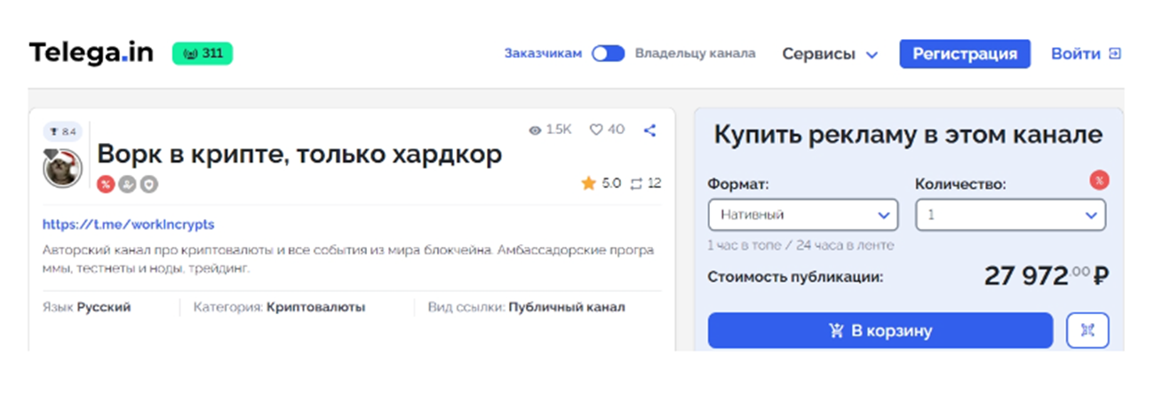The height and width of the screenshot is (395, 1163).
Task: Open the Количество dropdown set to 1
Action: tap(1010, 215)
